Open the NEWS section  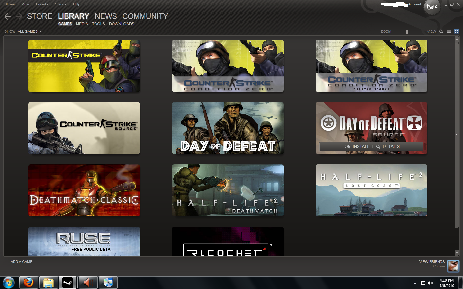106,16
